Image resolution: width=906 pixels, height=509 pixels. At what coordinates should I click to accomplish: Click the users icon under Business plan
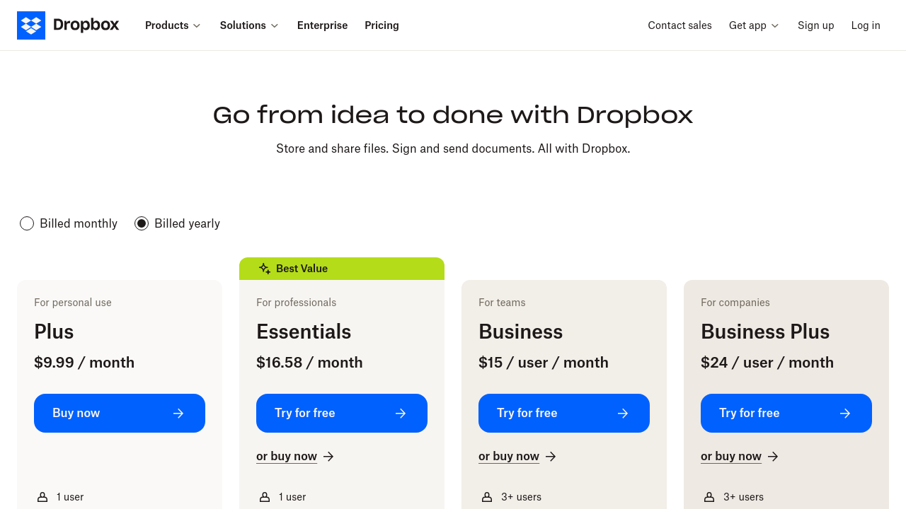(487, 497)
